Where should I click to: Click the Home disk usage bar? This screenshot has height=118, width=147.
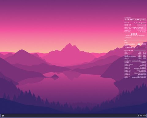point(142,48)
